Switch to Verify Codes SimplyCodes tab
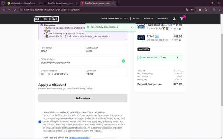Image resolution: width=223 pixels, height=139 pixels. (x=23, y=3)
